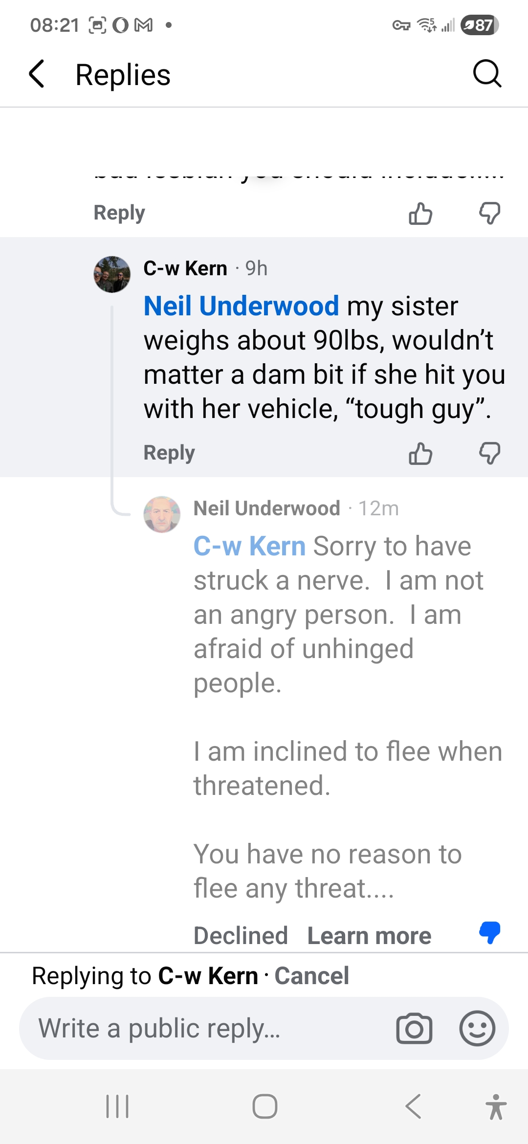Image resolution: width=528 pixels, height=1144 pixels.
Task: Like C-w Kern's comment
Action: coord(420,454)
